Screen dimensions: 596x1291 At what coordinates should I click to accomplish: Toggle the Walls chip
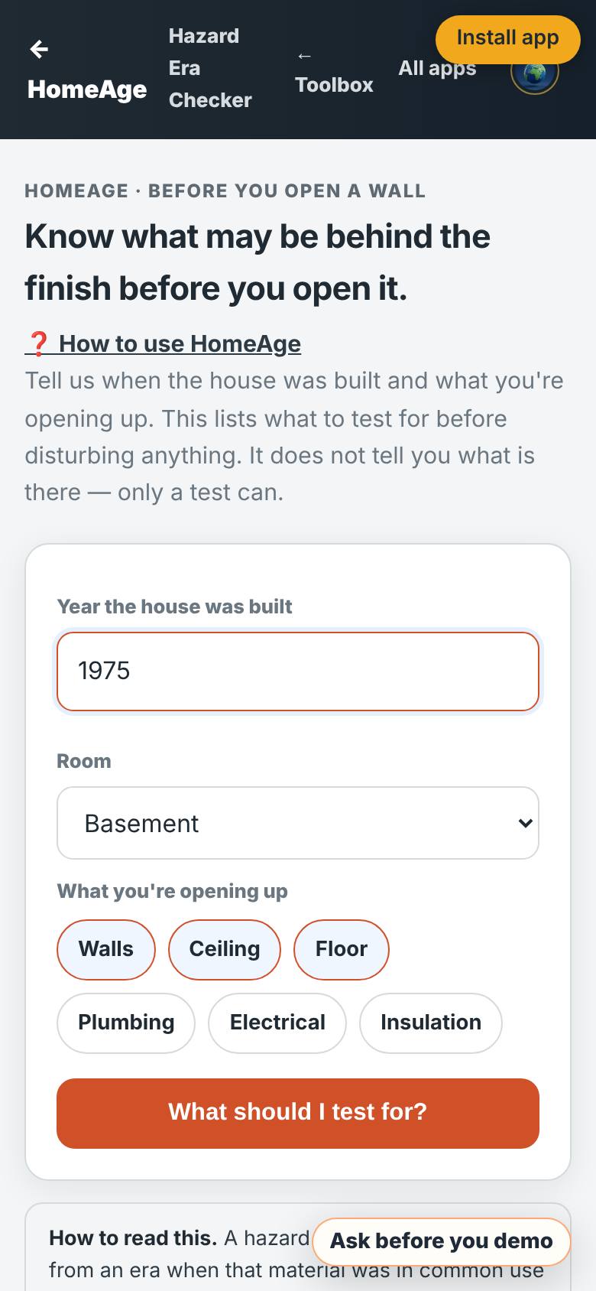click(106, 949)
